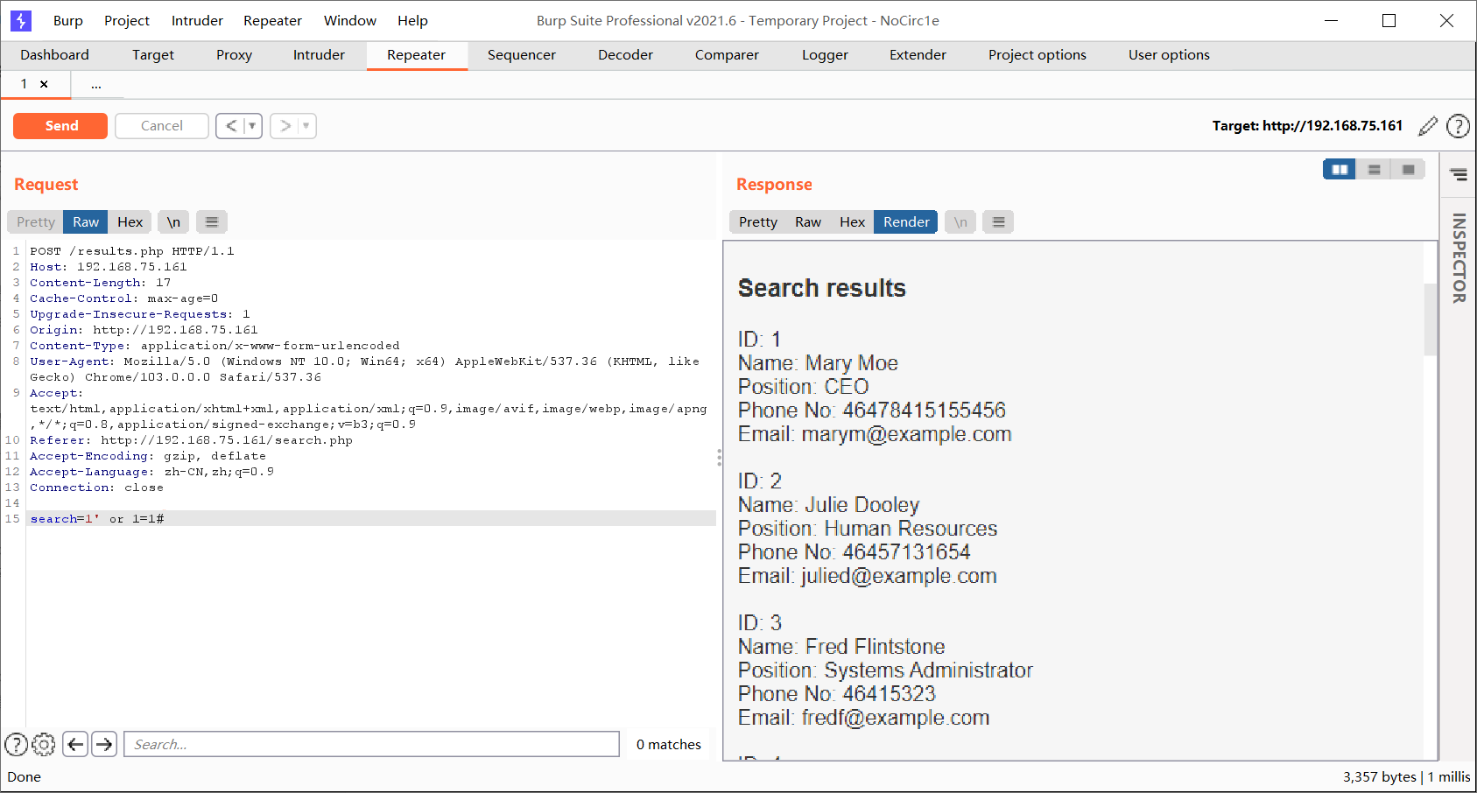Switch to the Sequencer tab
The height and width of the screenshot is (793, 1477).
pos(522,55)
